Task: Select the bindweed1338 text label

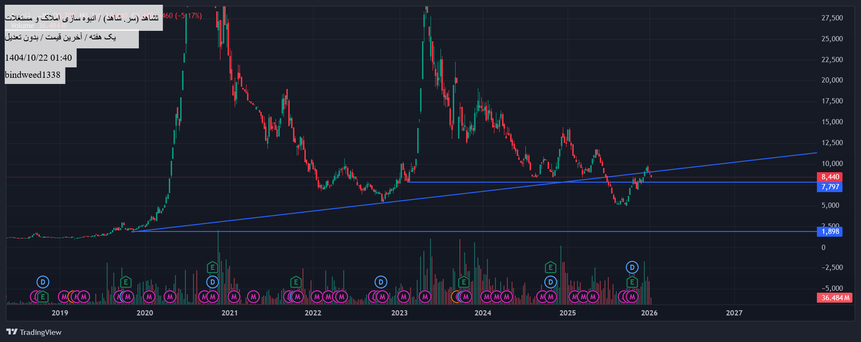Action: [33, 75]
